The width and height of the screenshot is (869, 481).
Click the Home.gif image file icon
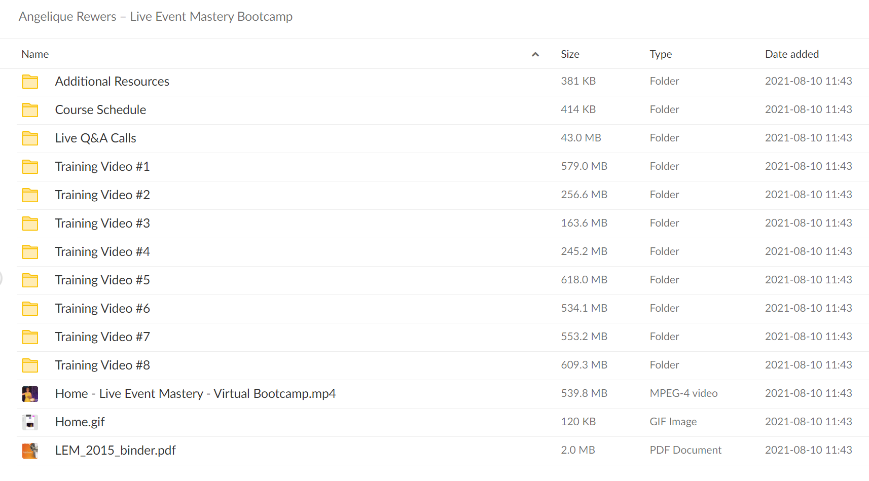[x=30, y=422]
